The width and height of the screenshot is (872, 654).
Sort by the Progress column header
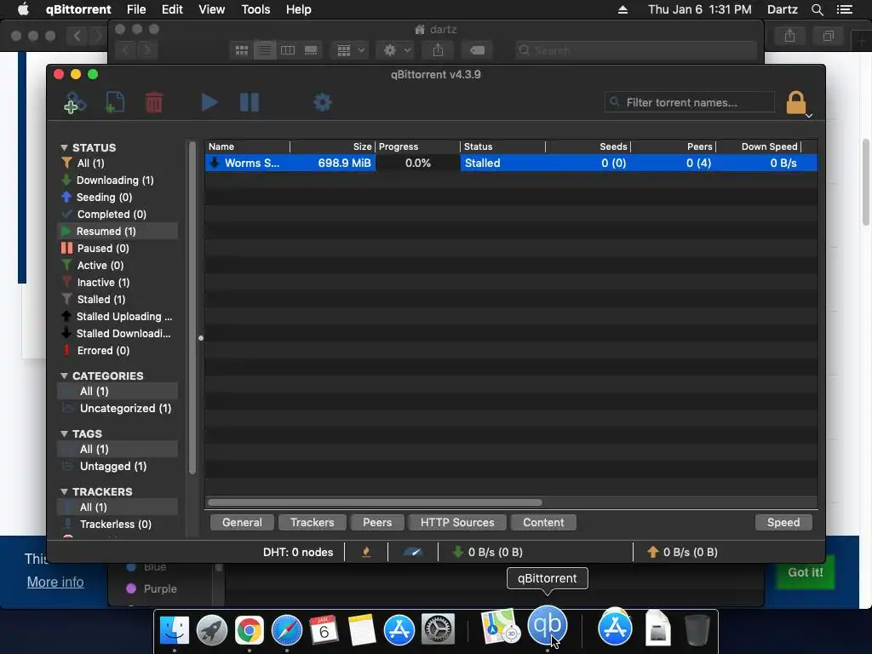tap(417, 146)
